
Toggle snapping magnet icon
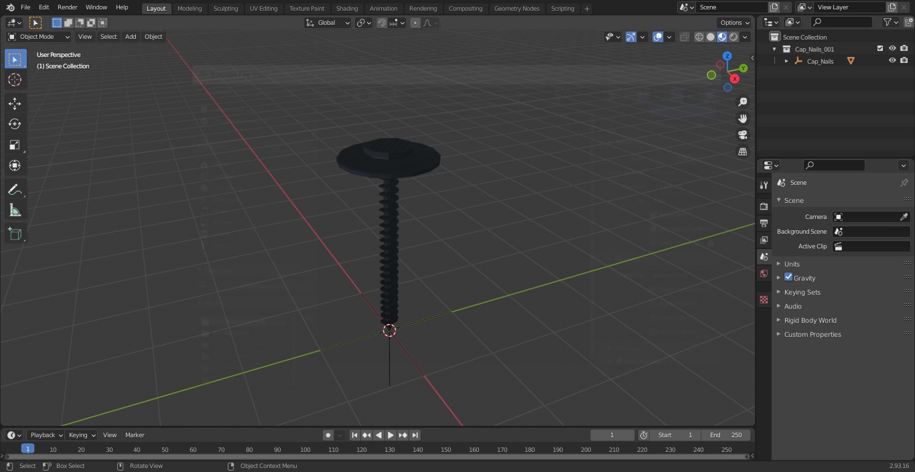point(382,23)
